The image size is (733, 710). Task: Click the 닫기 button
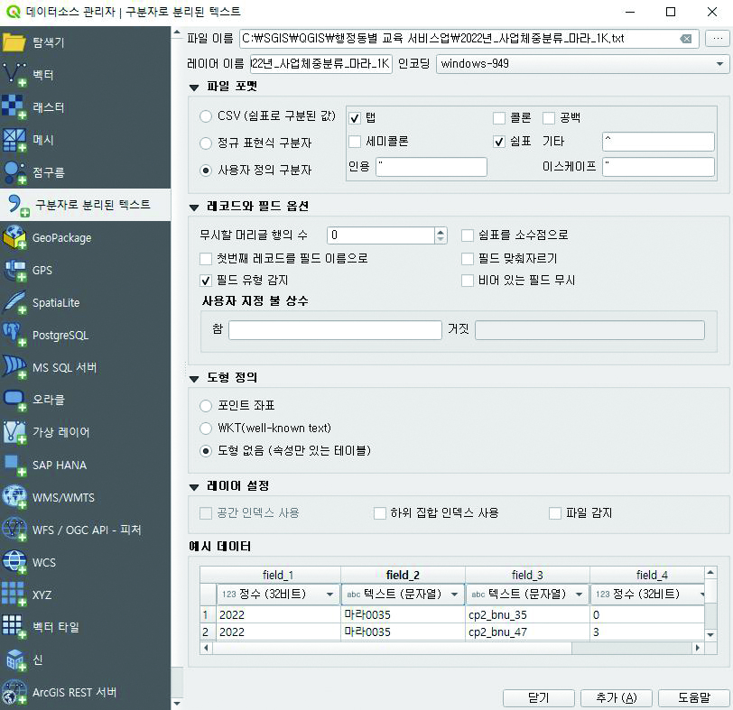(538, 697)
